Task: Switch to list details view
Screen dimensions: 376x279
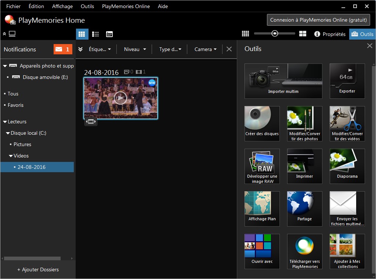Action: pos(95,34)
